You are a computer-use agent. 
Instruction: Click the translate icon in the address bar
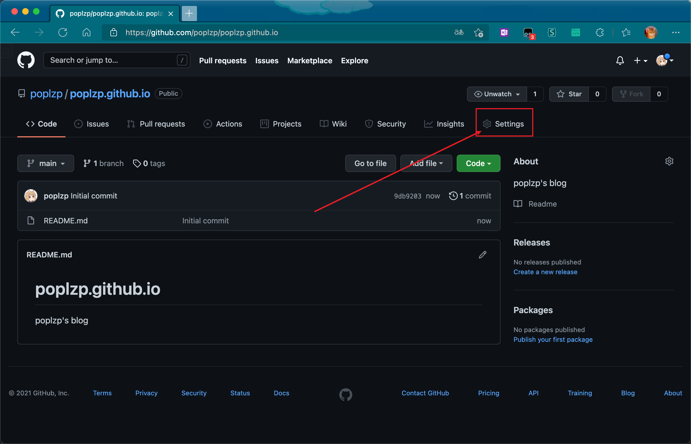[459, 32]
